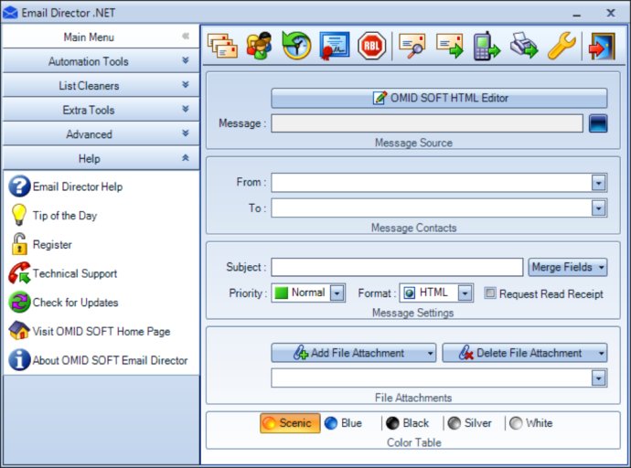Minimize the Email Director window
Screen dimensions: 631x468
577,15
